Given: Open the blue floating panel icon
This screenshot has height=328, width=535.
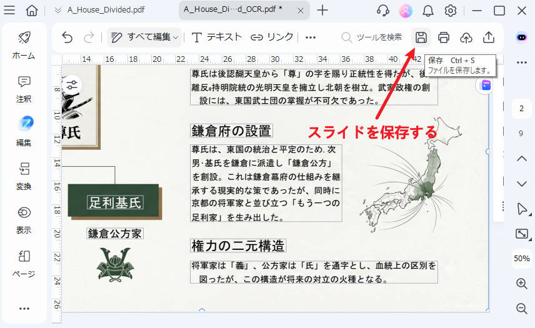Looking at the screenshot, I should [485, 85].
